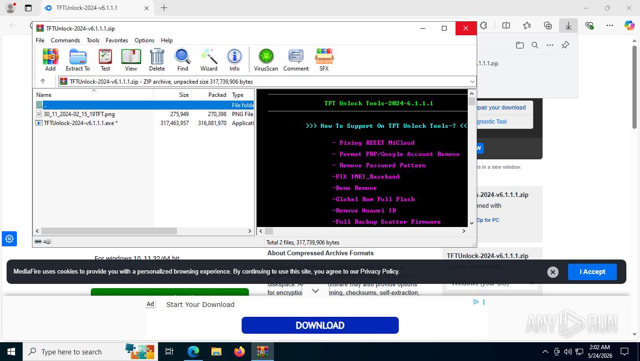Go up one folder level arrow
The image size is (640, 361).
pyautogui.click(x=43, y=81)
